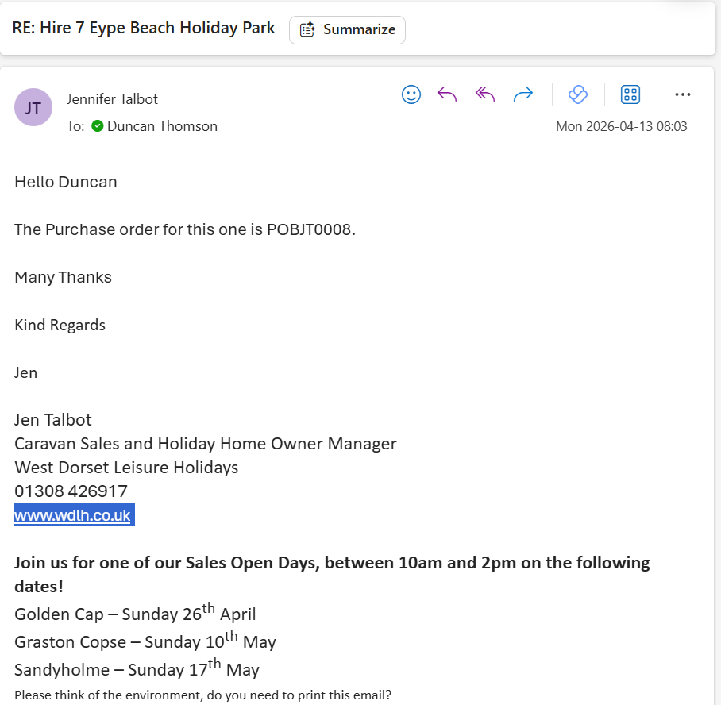Image resolution: width=721 pixels, height=705 pixels.
Task: Expand the three-dot More actions menu
Action: 682,95
